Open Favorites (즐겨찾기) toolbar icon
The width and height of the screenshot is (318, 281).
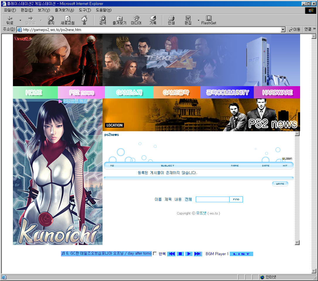120,20
